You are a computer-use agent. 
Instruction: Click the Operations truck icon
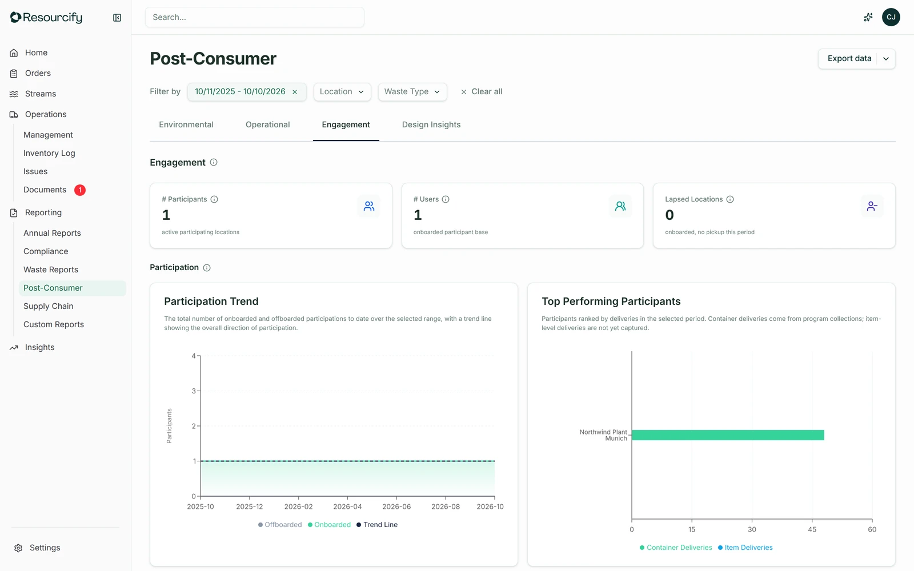[14, 114]
